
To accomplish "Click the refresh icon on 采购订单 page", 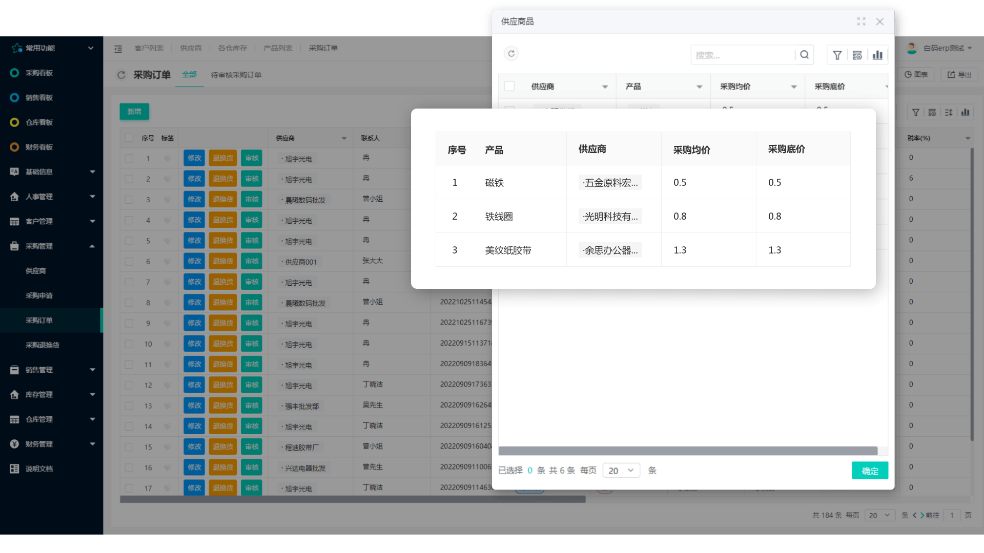I will [x=120, y=74].
